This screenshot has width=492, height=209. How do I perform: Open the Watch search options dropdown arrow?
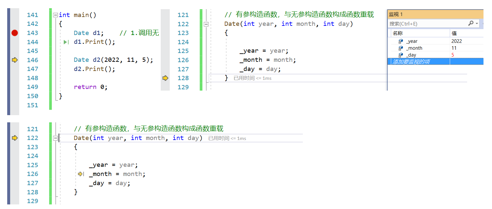477,24
